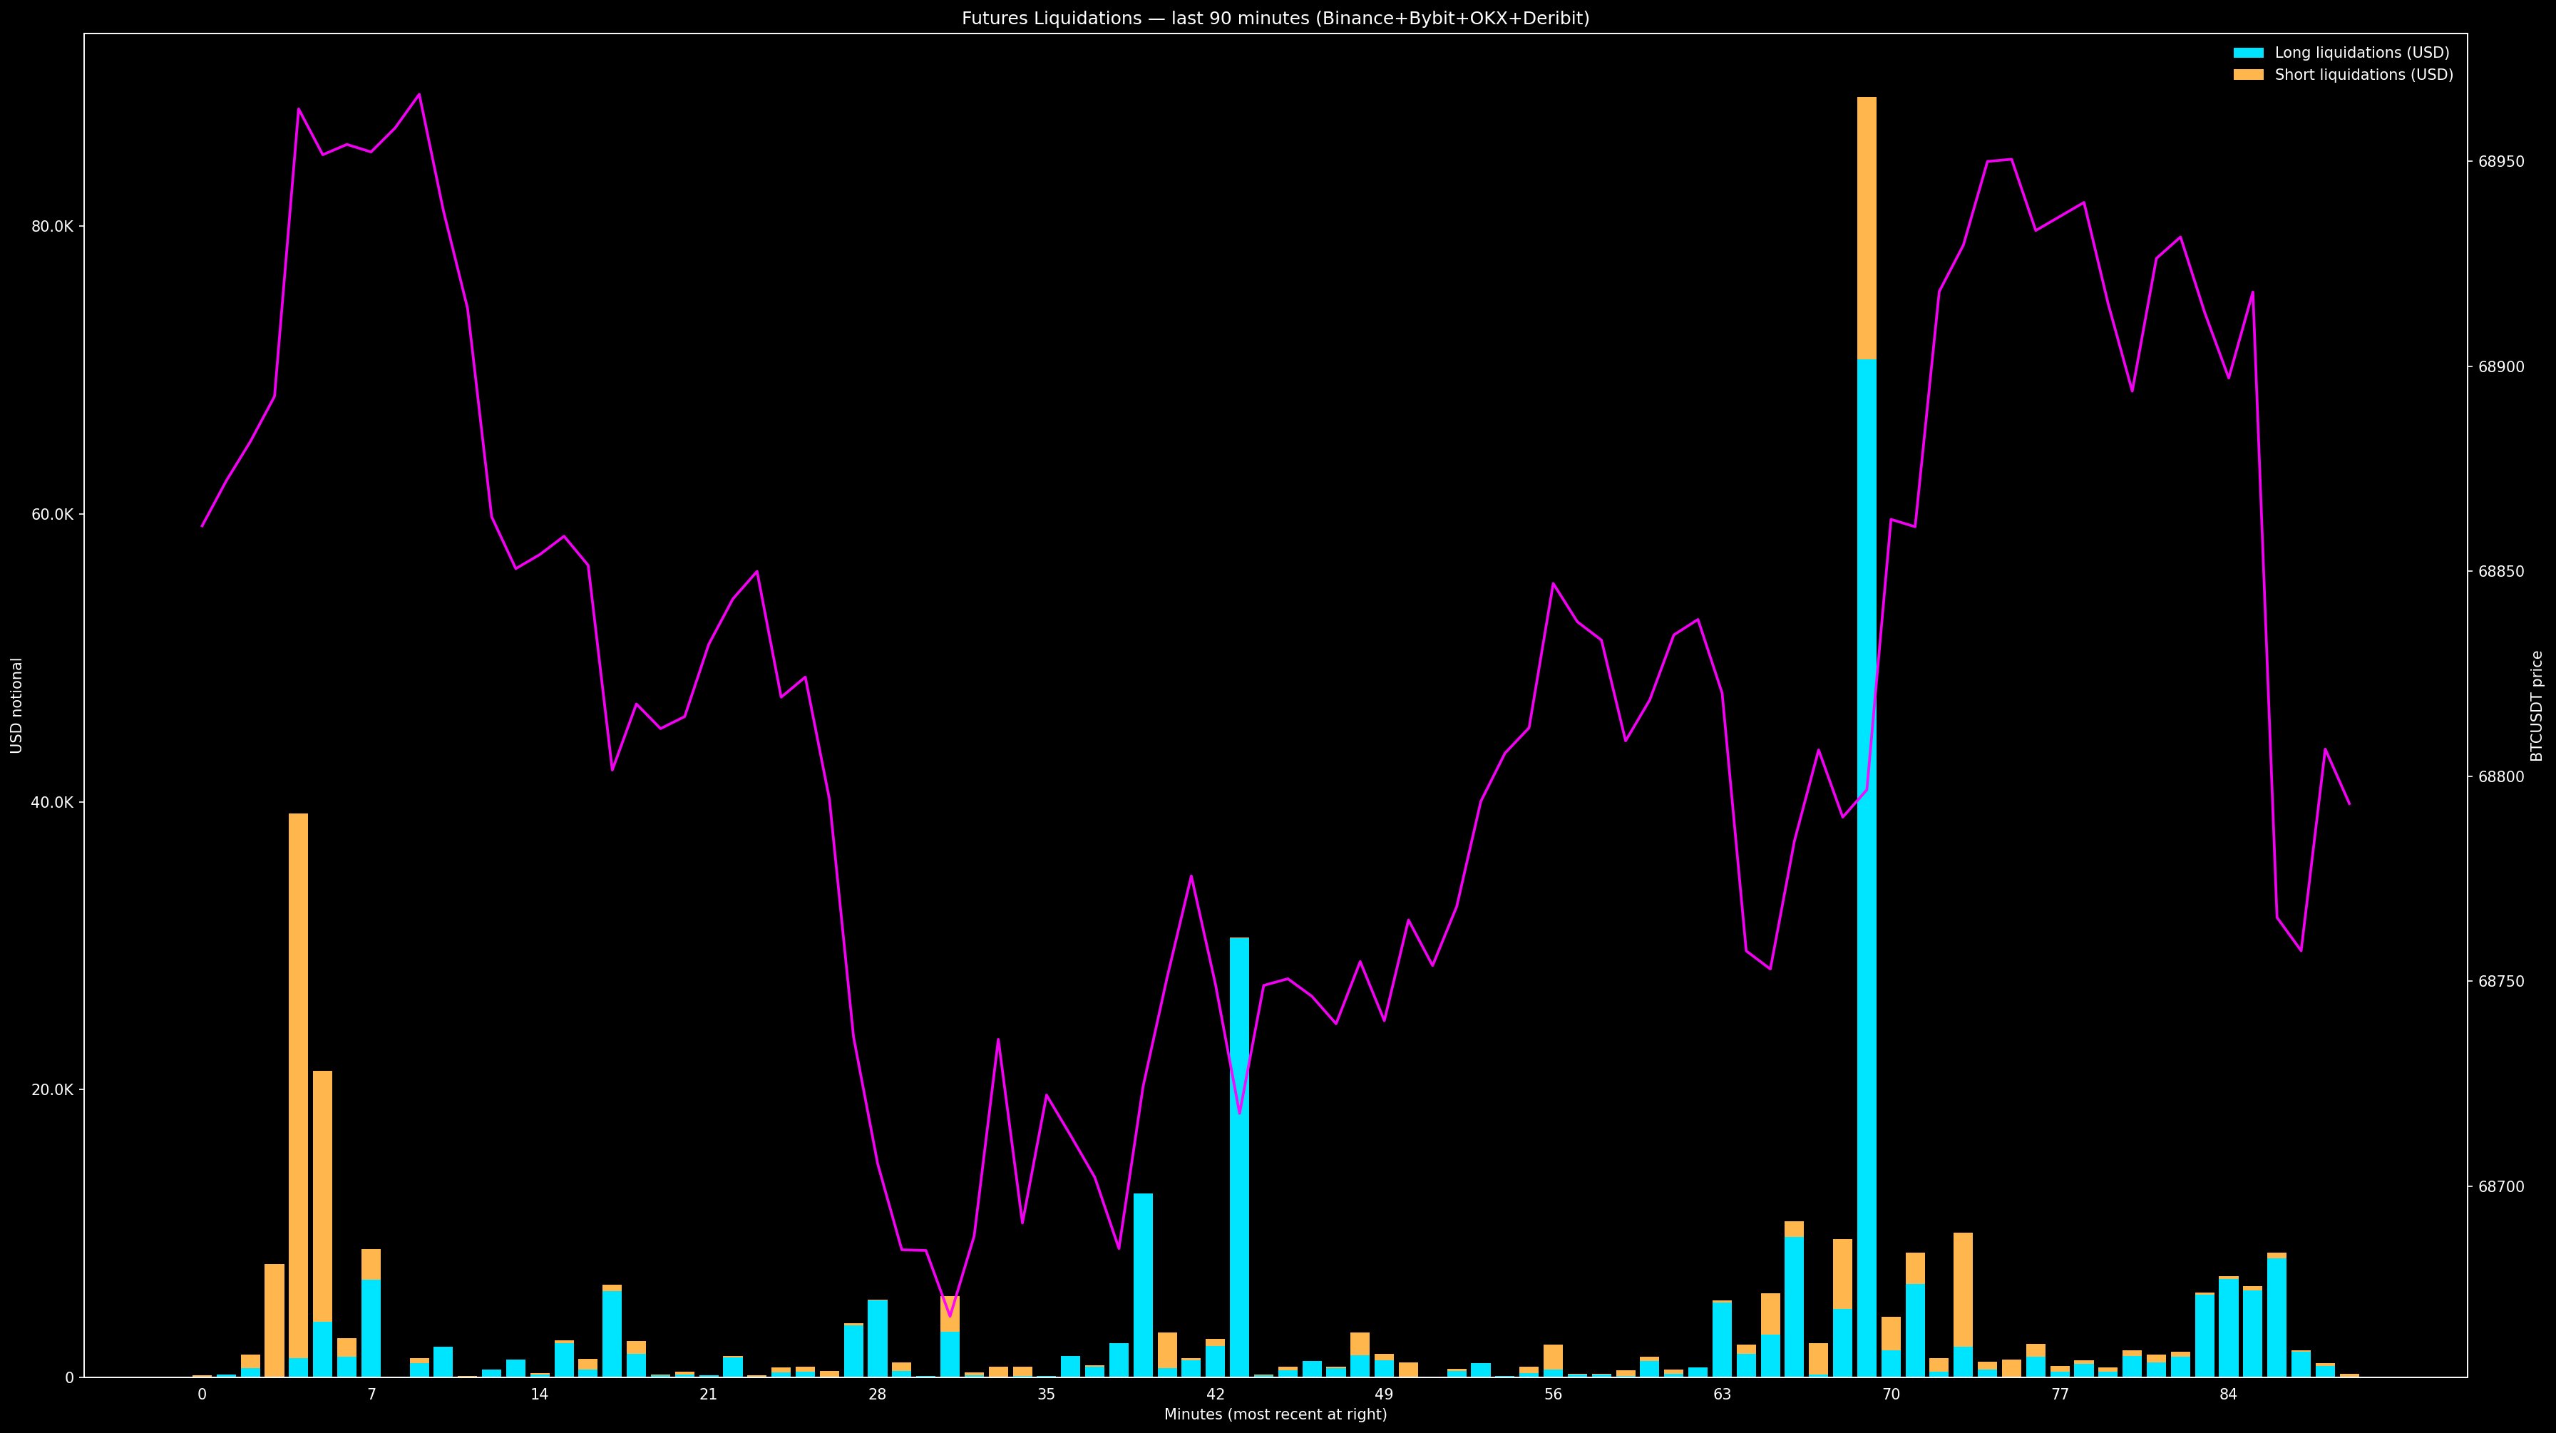This screenshot has height=1433, width=2556.
Task: Click the chart title Futures Liquidations
Action: tap(1275, 18)
